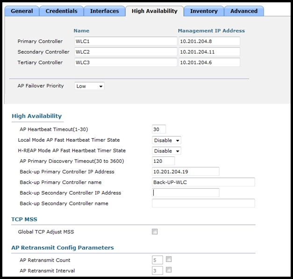The width and height of the screenshot is (293, 279).
Task: Open Local Mode AP Fast Heartbeat dropdown
Action: (166, 140)
